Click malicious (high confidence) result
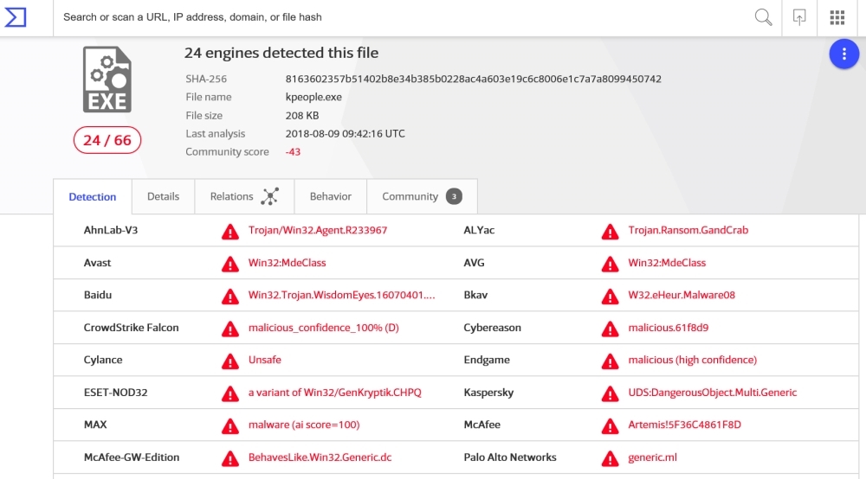Viewport: 866px width, 479px height. [x=693, y=360]
